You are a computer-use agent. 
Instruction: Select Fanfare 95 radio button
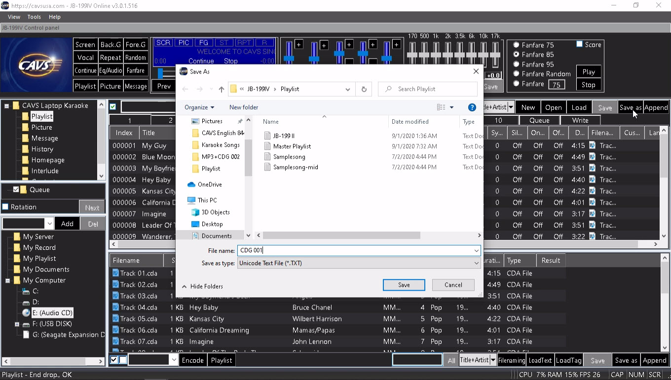tap(517, 64)
